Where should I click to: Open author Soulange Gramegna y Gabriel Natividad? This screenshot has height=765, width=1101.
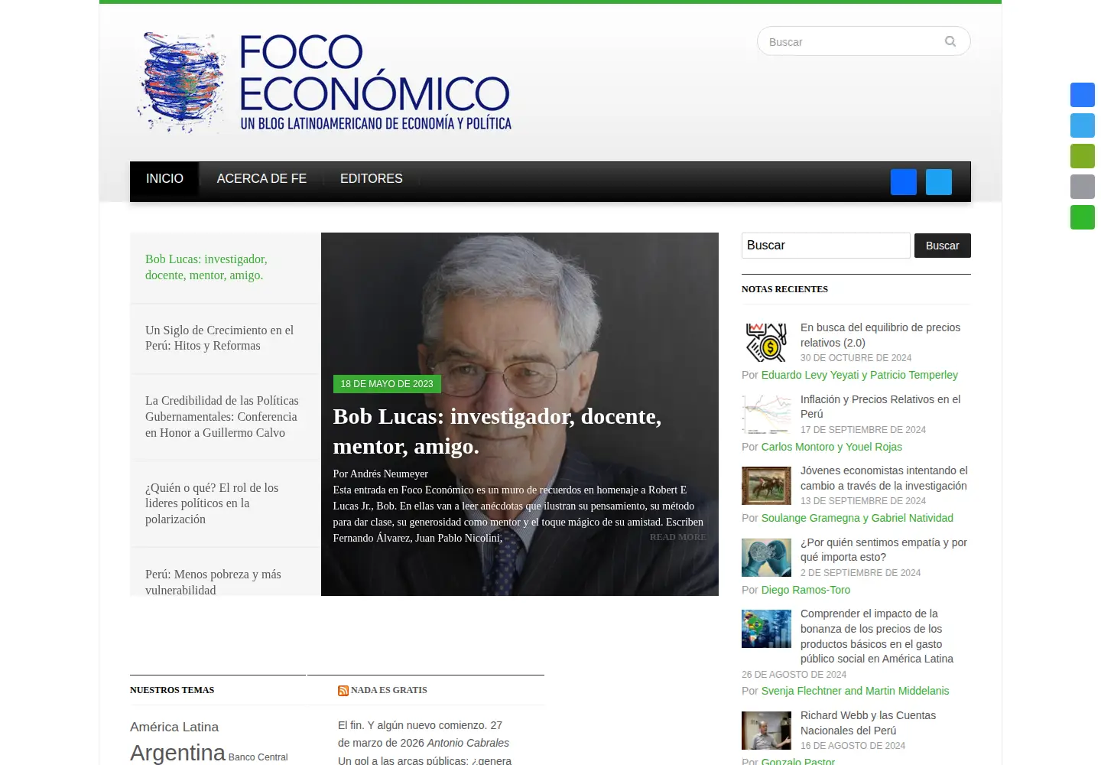[857, 518]
